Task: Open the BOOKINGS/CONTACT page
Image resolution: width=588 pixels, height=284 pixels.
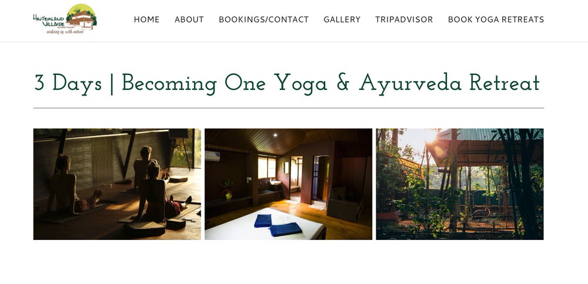Action: [x=263, y=19]
